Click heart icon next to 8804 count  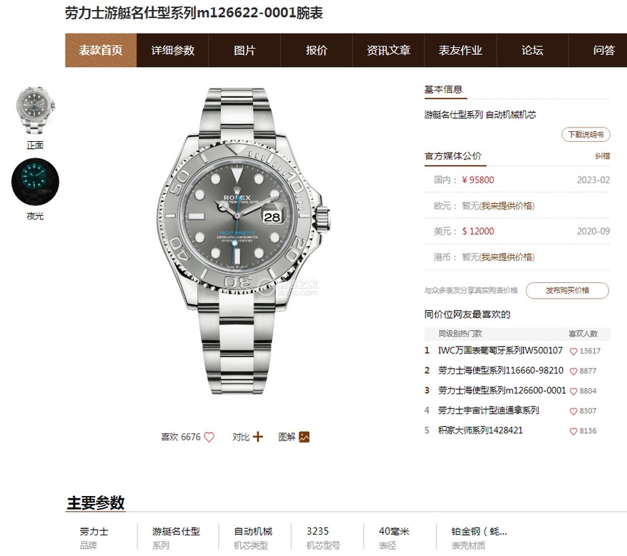(573, 391)
